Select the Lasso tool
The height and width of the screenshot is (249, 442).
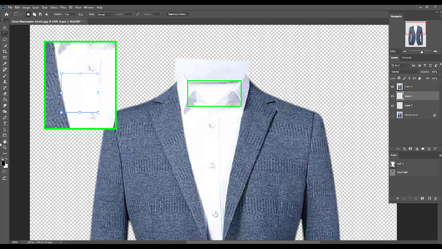[x=5, y=40]
